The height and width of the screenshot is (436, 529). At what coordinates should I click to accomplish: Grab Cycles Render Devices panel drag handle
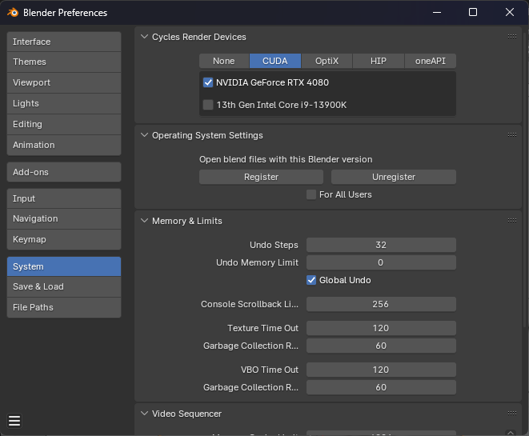point(512,37)
